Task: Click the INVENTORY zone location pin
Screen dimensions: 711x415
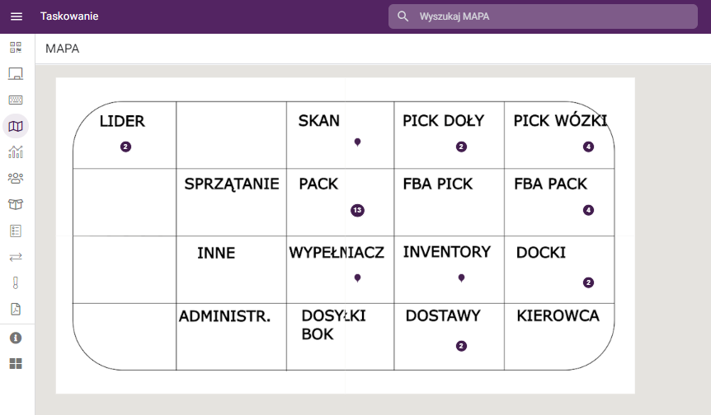Action: (x=461, y=278)
